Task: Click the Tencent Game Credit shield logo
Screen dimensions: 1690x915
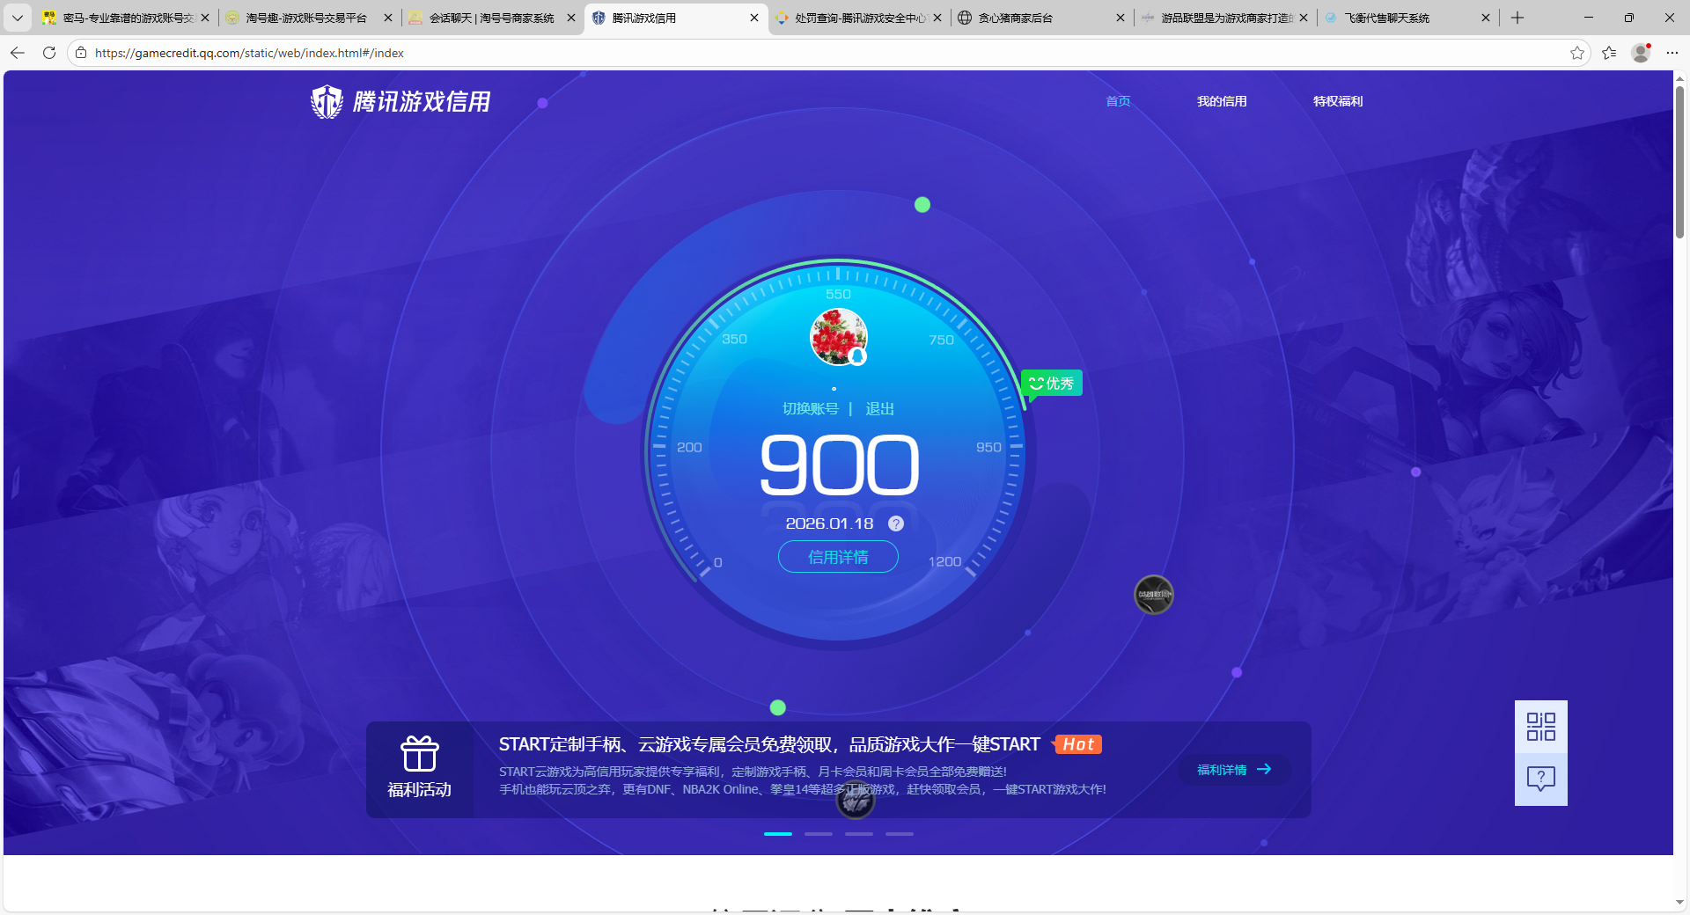Action: tap(327, 102)
